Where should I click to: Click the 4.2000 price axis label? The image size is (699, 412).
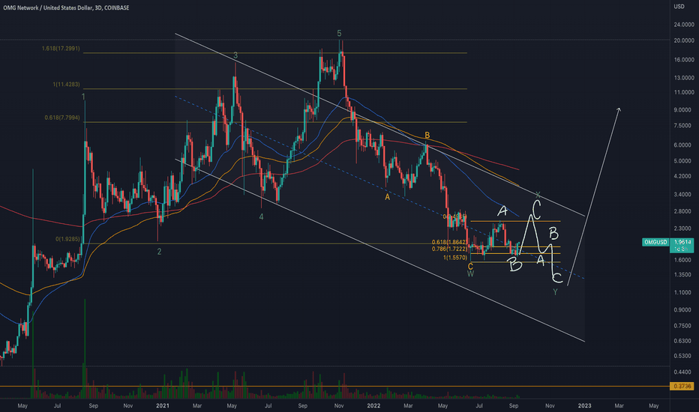(x=684, y=176)
